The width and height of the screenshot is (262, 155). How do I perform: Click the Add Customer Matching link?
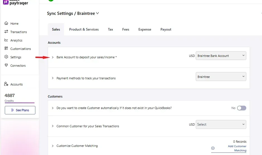tap(237, 148)
